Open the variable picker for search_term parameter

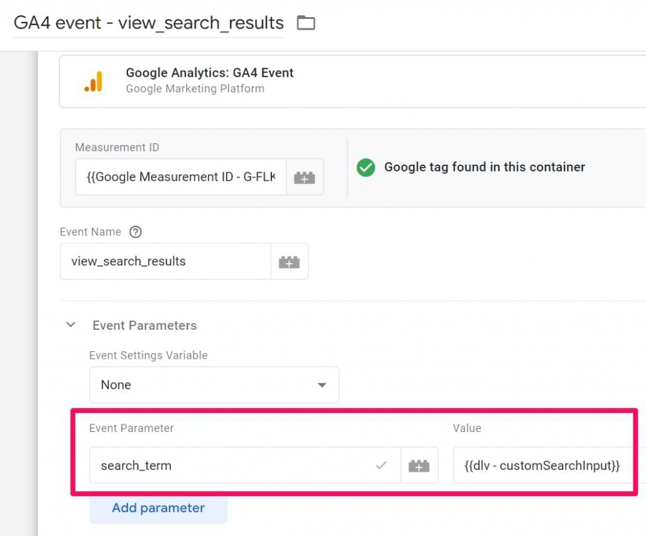(419, 465)
